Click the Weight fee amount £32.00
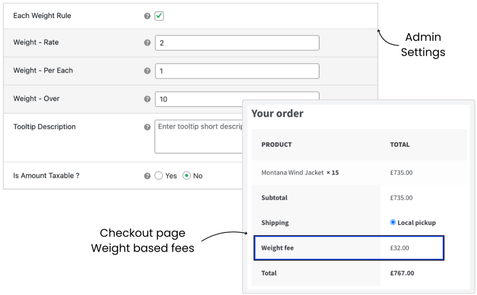The width and height of the screenshot is (477, 295). click(x=399, y=248)
